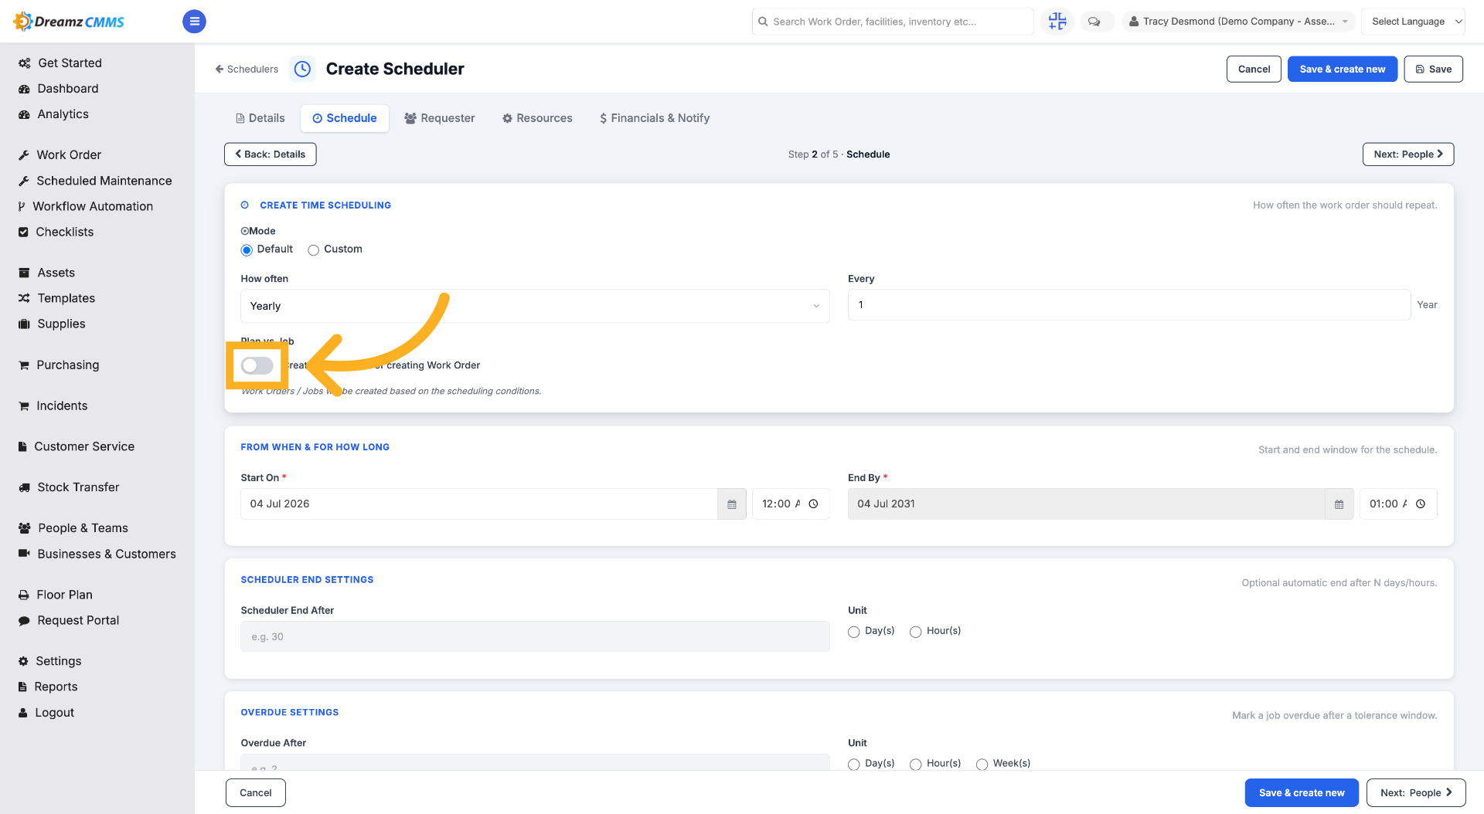1484x814 pixels.
Task: Click the End By date field
Action: coord(1087,504)
